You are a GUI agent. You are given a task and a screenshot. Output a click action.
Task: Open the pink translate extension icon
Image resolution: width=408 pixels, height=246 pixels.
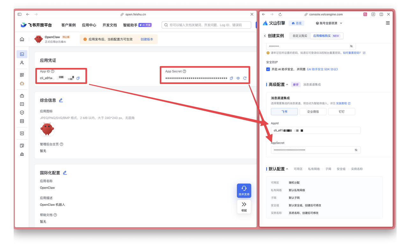tap(365, 14)
